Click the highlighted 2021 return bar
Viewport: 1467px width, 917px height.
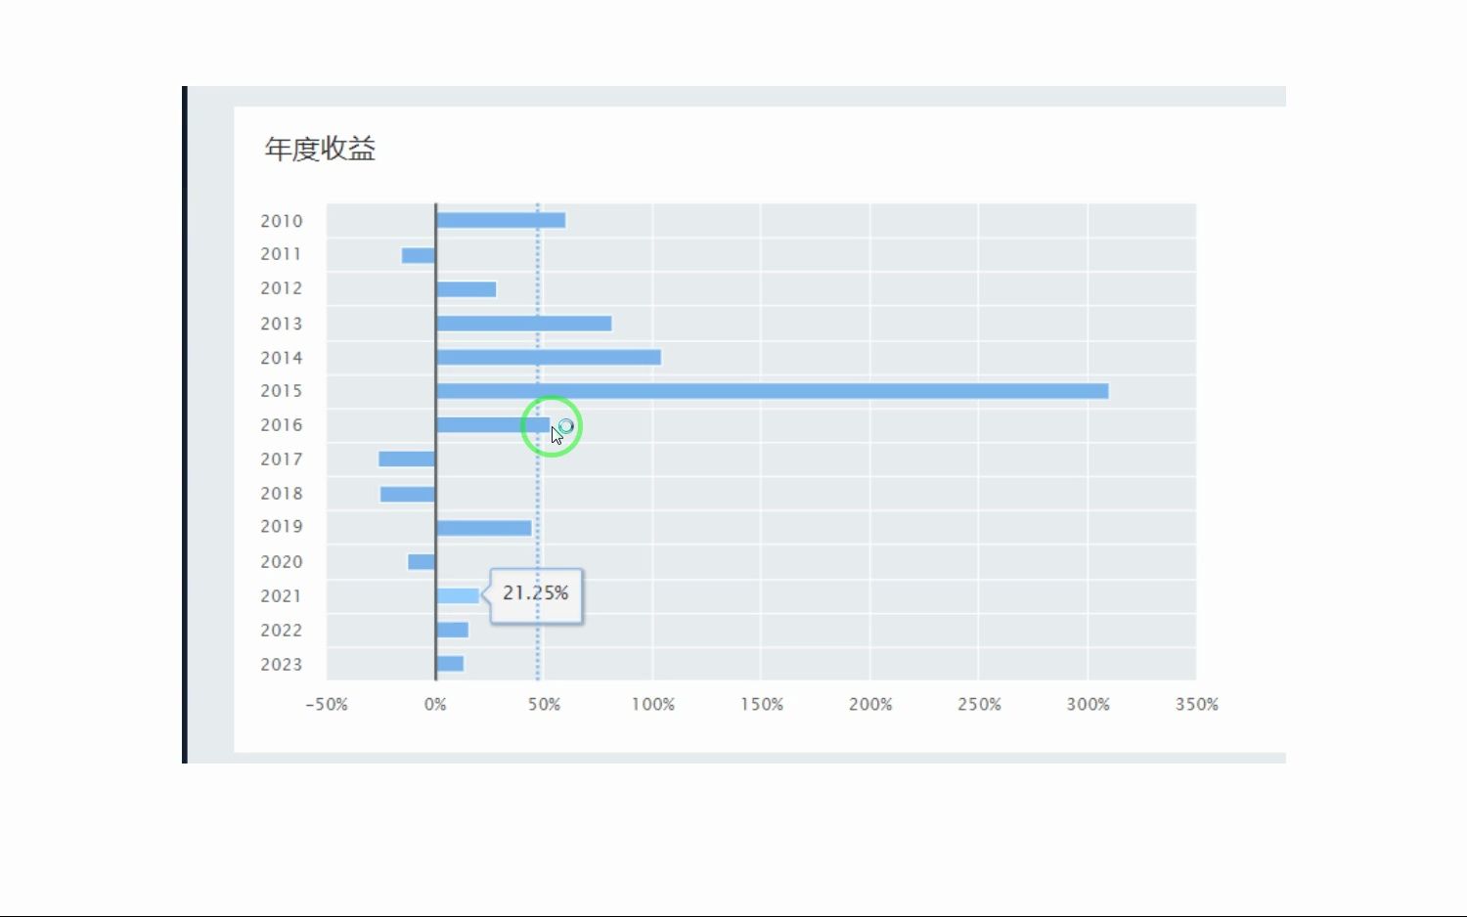pos(458,595)
